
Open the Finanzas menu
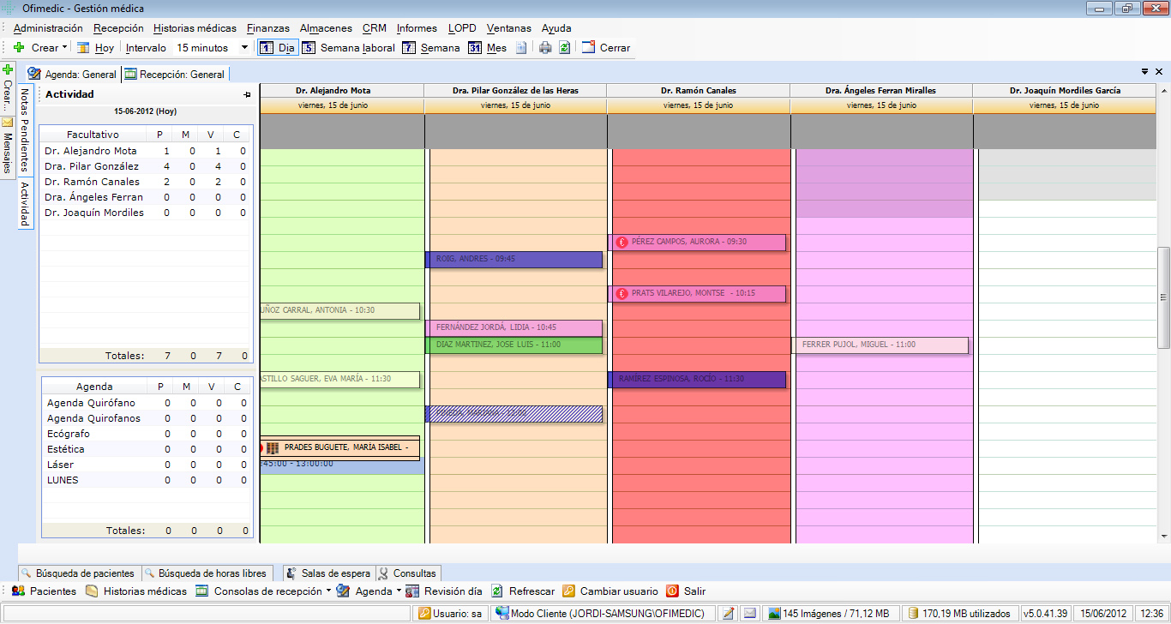(x=267, y=28)
